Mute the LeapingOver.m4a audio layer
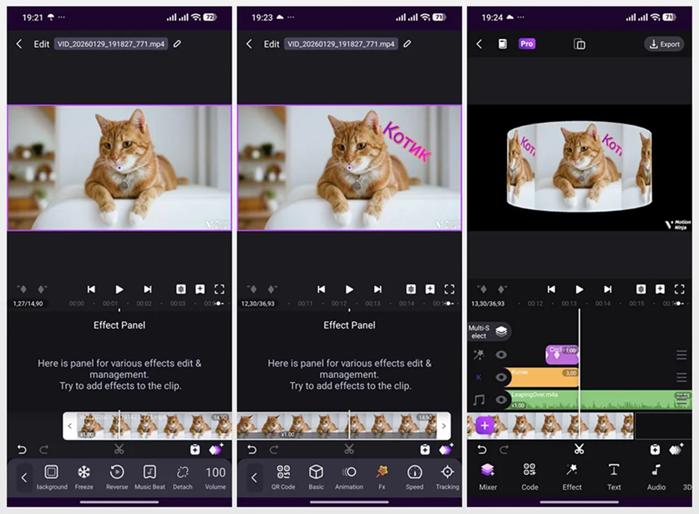 (501, 400)
